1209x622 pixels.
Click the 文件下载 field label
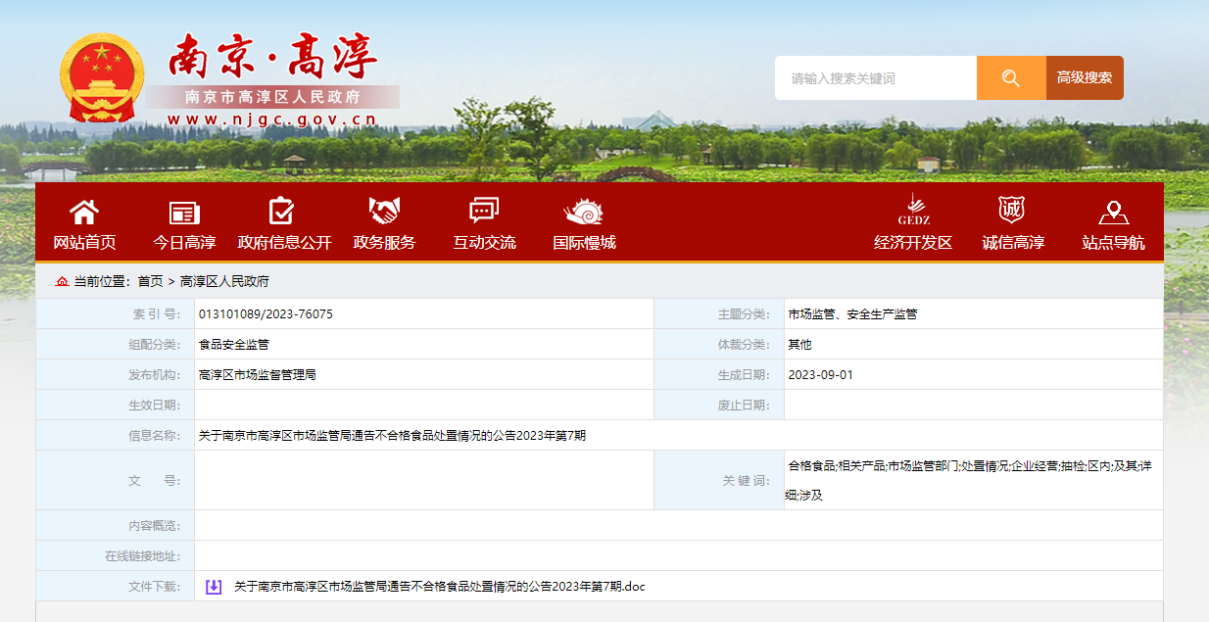point(155,587)
